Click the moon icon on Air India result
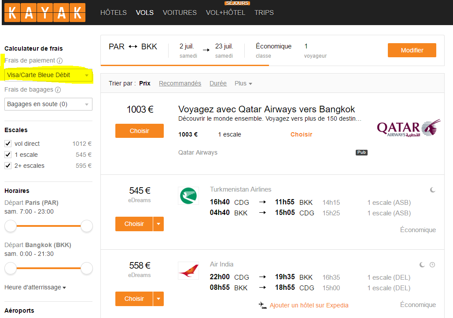This screenshot has width=453, height=318. (422, 265)
